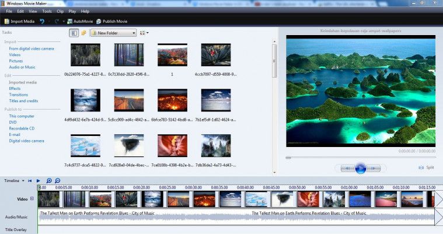443x234 pixels.
Task: Open the Effects collection
Action: coord(15,89)
